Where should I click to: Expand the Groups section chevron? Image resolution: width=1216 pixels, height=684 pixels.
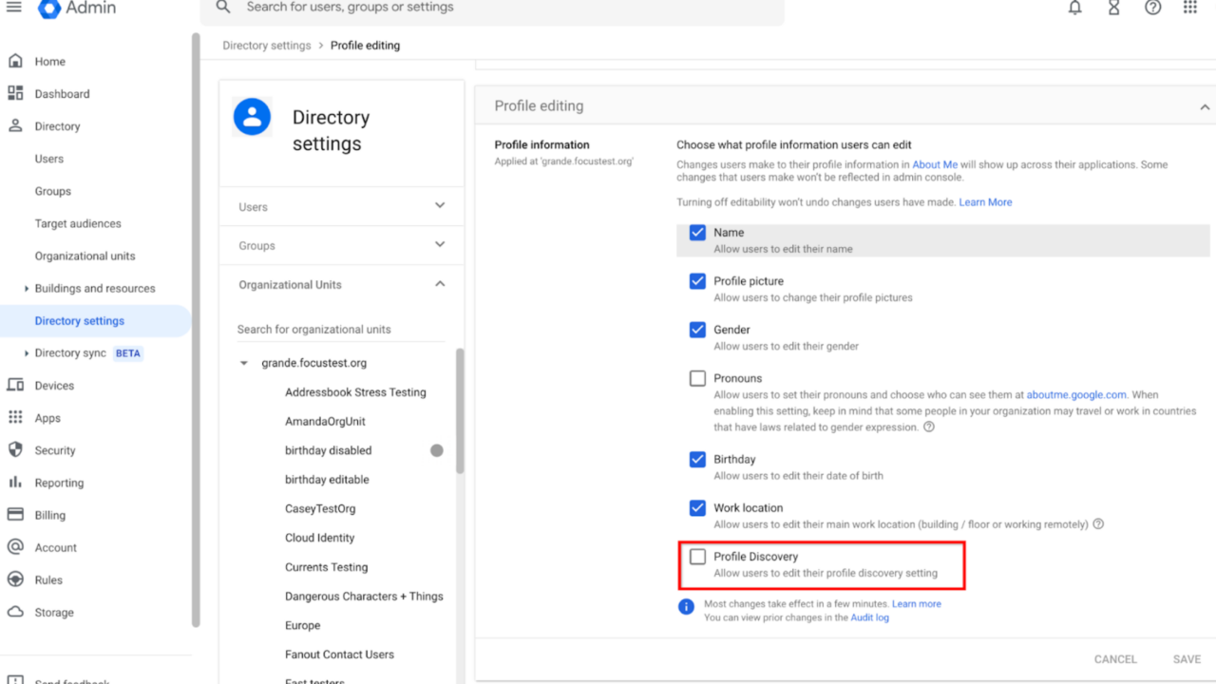[x=439, y=244]
